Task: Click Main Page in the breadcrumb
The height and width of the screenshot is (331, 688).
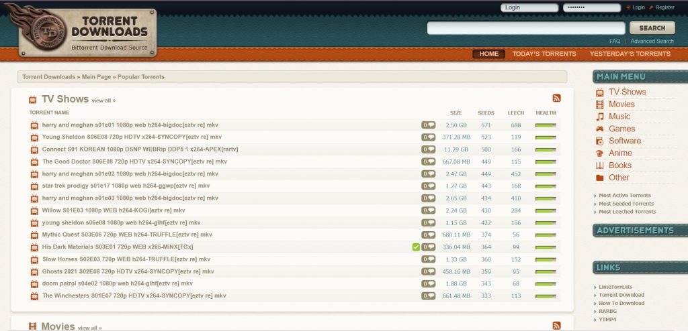Action: (x=97, y=77)
